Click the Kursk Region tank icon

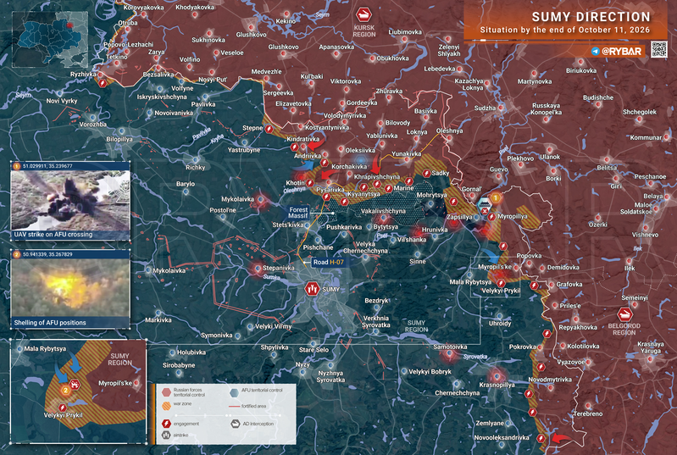tap(363, 15)
